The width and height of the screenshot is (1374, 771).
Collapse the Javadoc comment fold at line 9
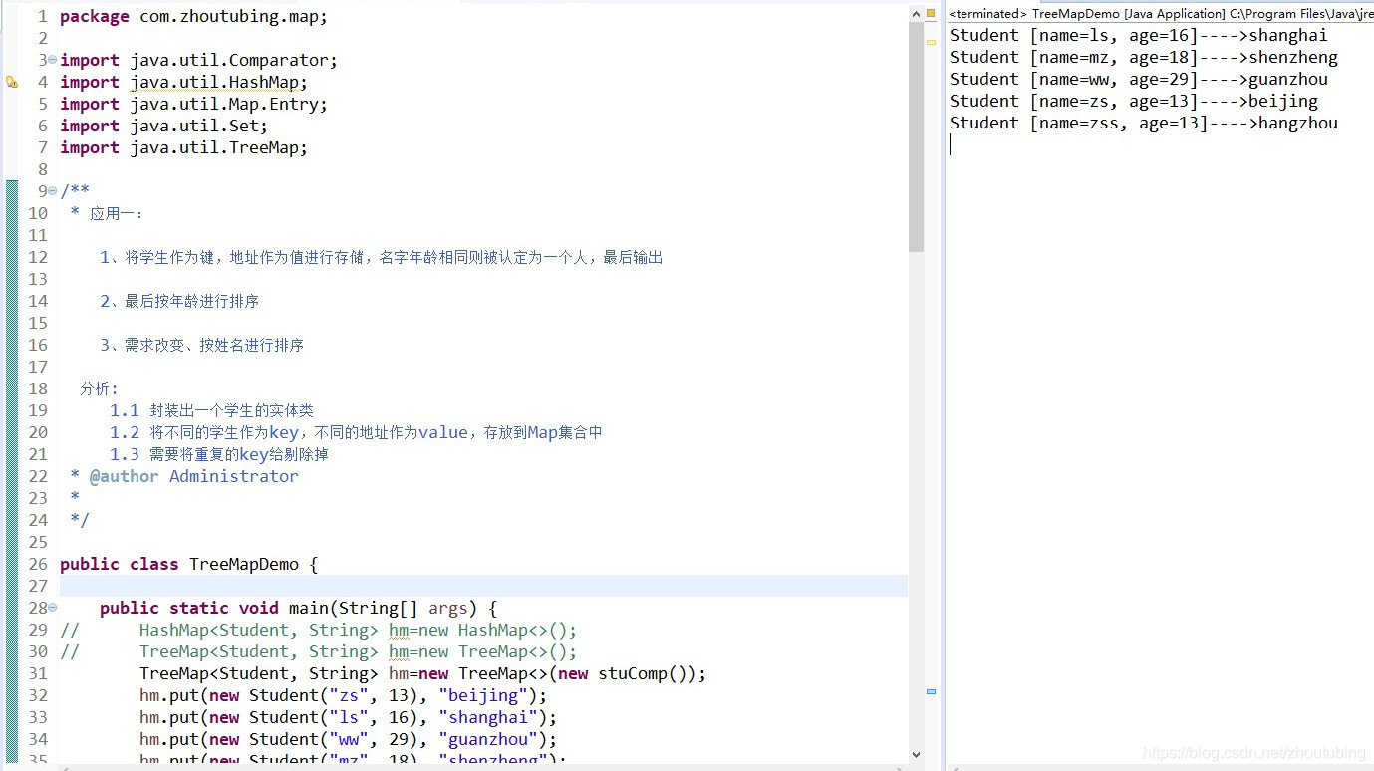point(52,191)
